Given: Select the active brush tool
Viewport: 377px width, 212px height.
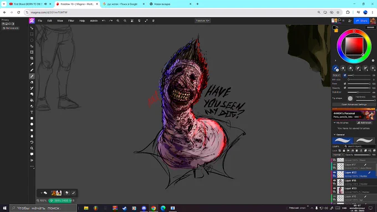Looking at the screenshot, I should pyautogui.click(x=32, y=76).
